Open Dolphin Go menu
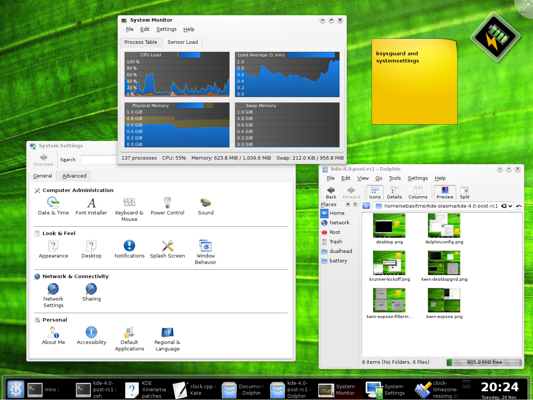 [x=379, y=178]
